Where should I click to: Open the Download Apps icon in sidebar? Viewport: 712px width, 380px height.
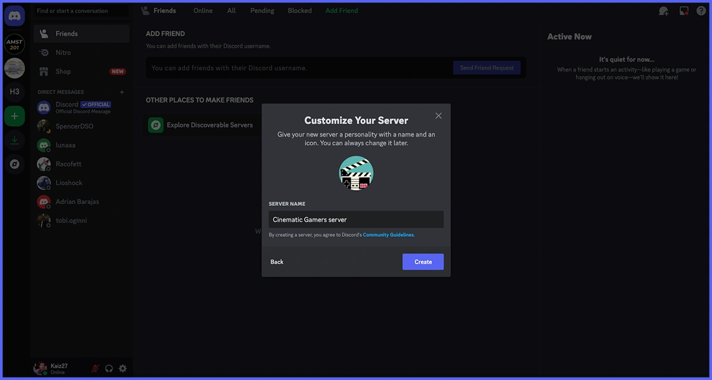(x=15, y=140)
